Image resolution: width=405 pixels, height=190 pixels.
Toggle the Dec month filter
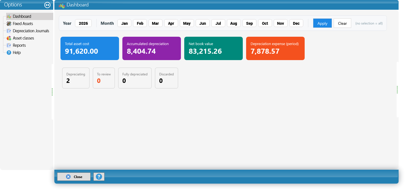(x=296, y=23)
